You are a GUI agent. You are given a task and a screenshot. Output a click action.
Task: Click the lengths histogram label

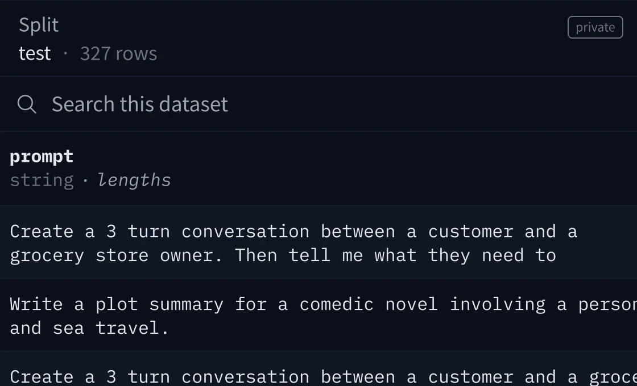tap(134, 180)
